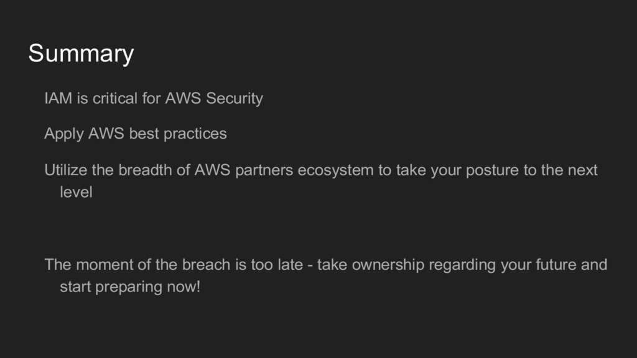
Task: Select the word breach
Action: (206, 265)
